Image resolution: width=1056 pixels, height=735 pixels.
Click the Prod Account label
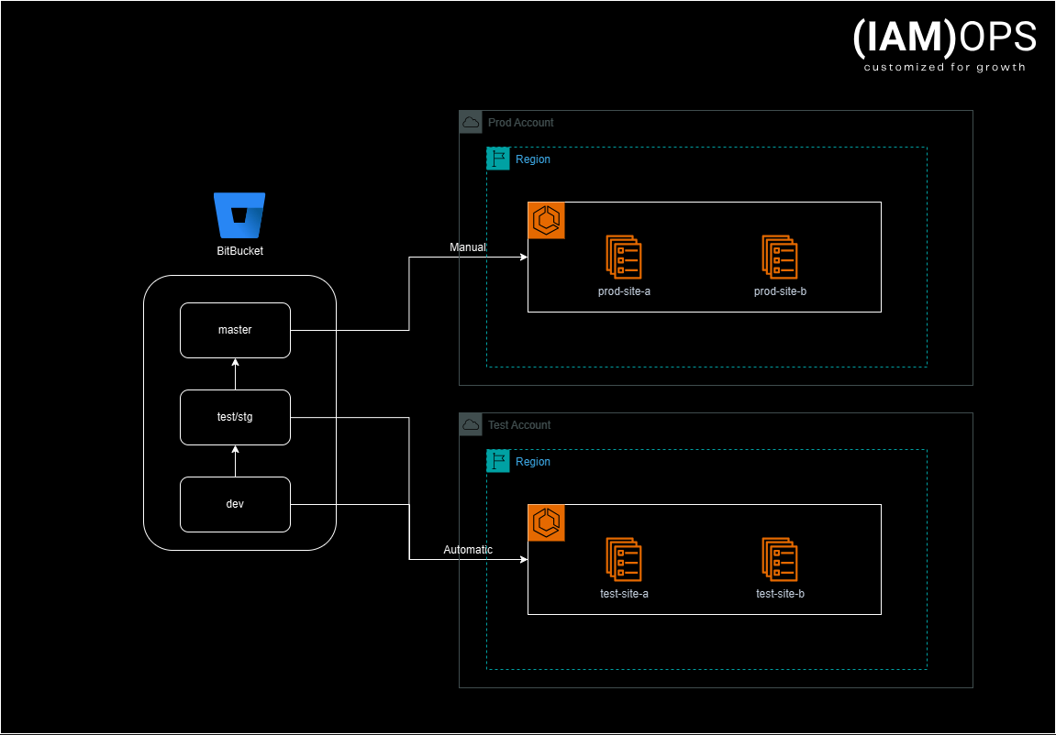tap(520, 123)
